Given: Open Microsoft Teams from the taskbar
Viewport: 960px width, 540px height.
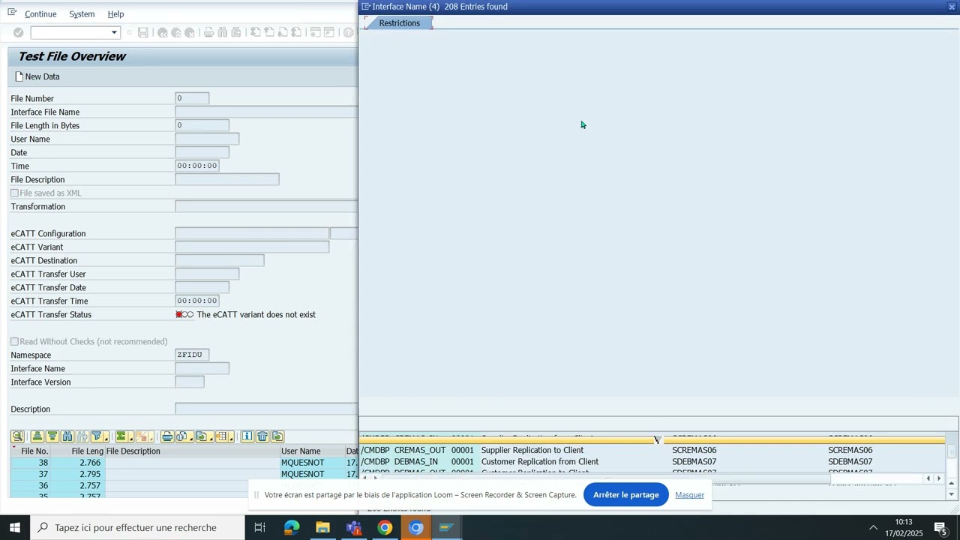Looking at the screenshot, I should tap(354, 527).
